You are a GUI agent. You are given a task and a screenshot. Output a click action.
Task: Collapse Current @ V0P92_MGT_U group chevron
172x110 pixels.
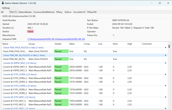(x=166, y=63)
